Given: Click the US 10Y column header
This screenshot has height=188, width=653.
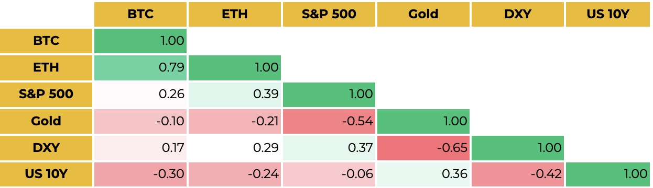Looking at the screenshot, I should [608, 14].
